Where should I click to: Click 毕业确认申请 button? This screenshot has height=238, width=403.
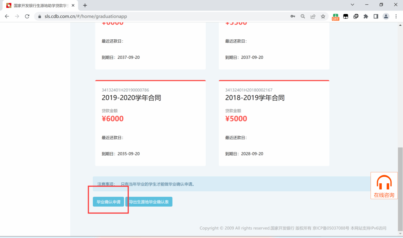[x=109, y=202]
